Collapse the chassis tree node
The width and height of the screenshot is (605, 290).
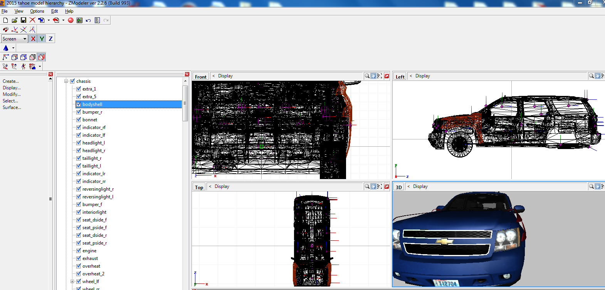click(x=66, y=81)
